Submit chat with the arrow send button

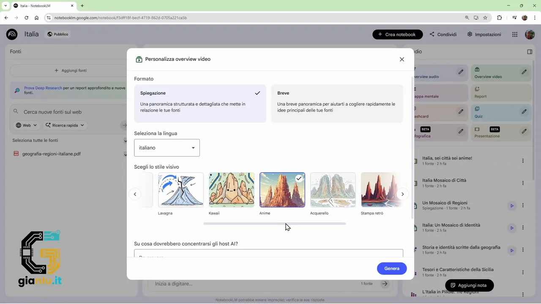tap(385, 284)
